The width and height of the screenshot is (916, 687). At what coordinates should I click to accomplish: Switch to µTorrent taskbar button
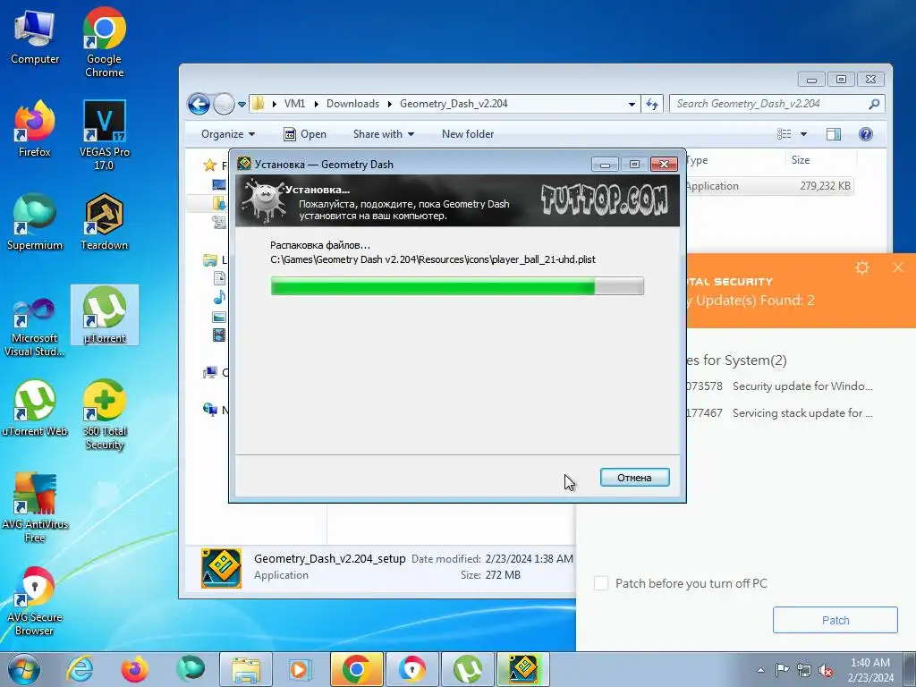click(467, 669)
